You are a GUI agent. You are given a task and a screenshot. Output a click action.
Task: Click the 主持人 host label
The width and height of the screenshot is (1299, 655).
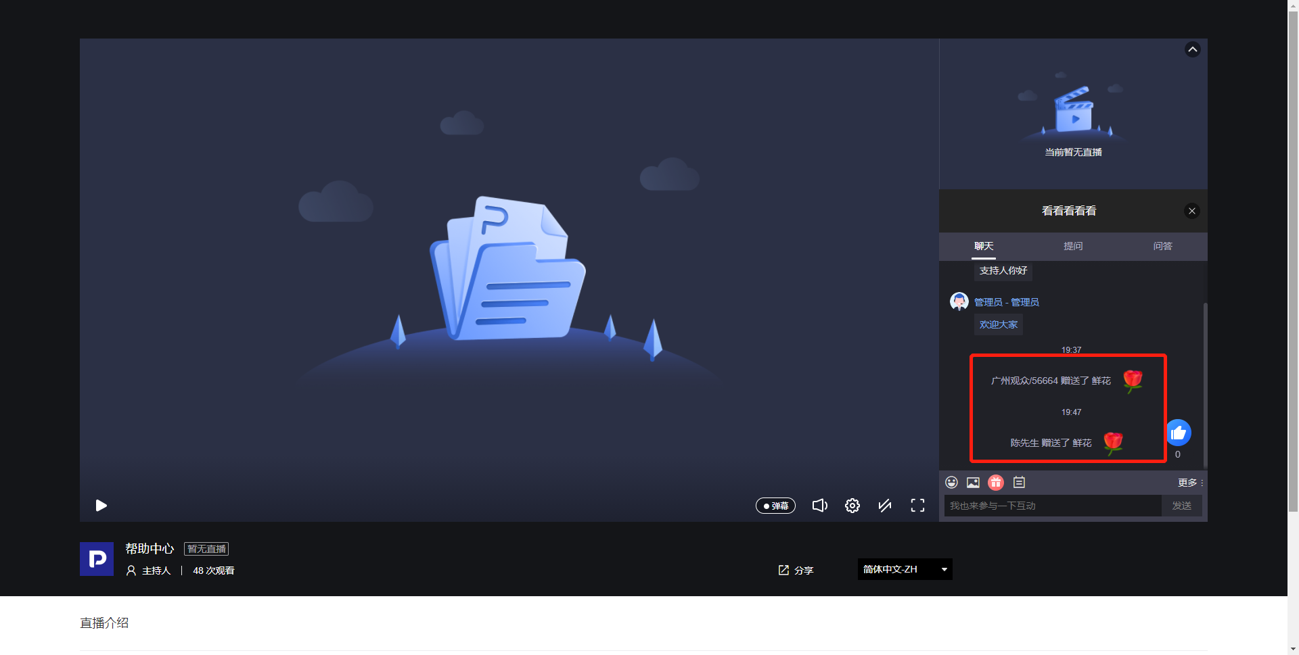[x=156, y=571]
